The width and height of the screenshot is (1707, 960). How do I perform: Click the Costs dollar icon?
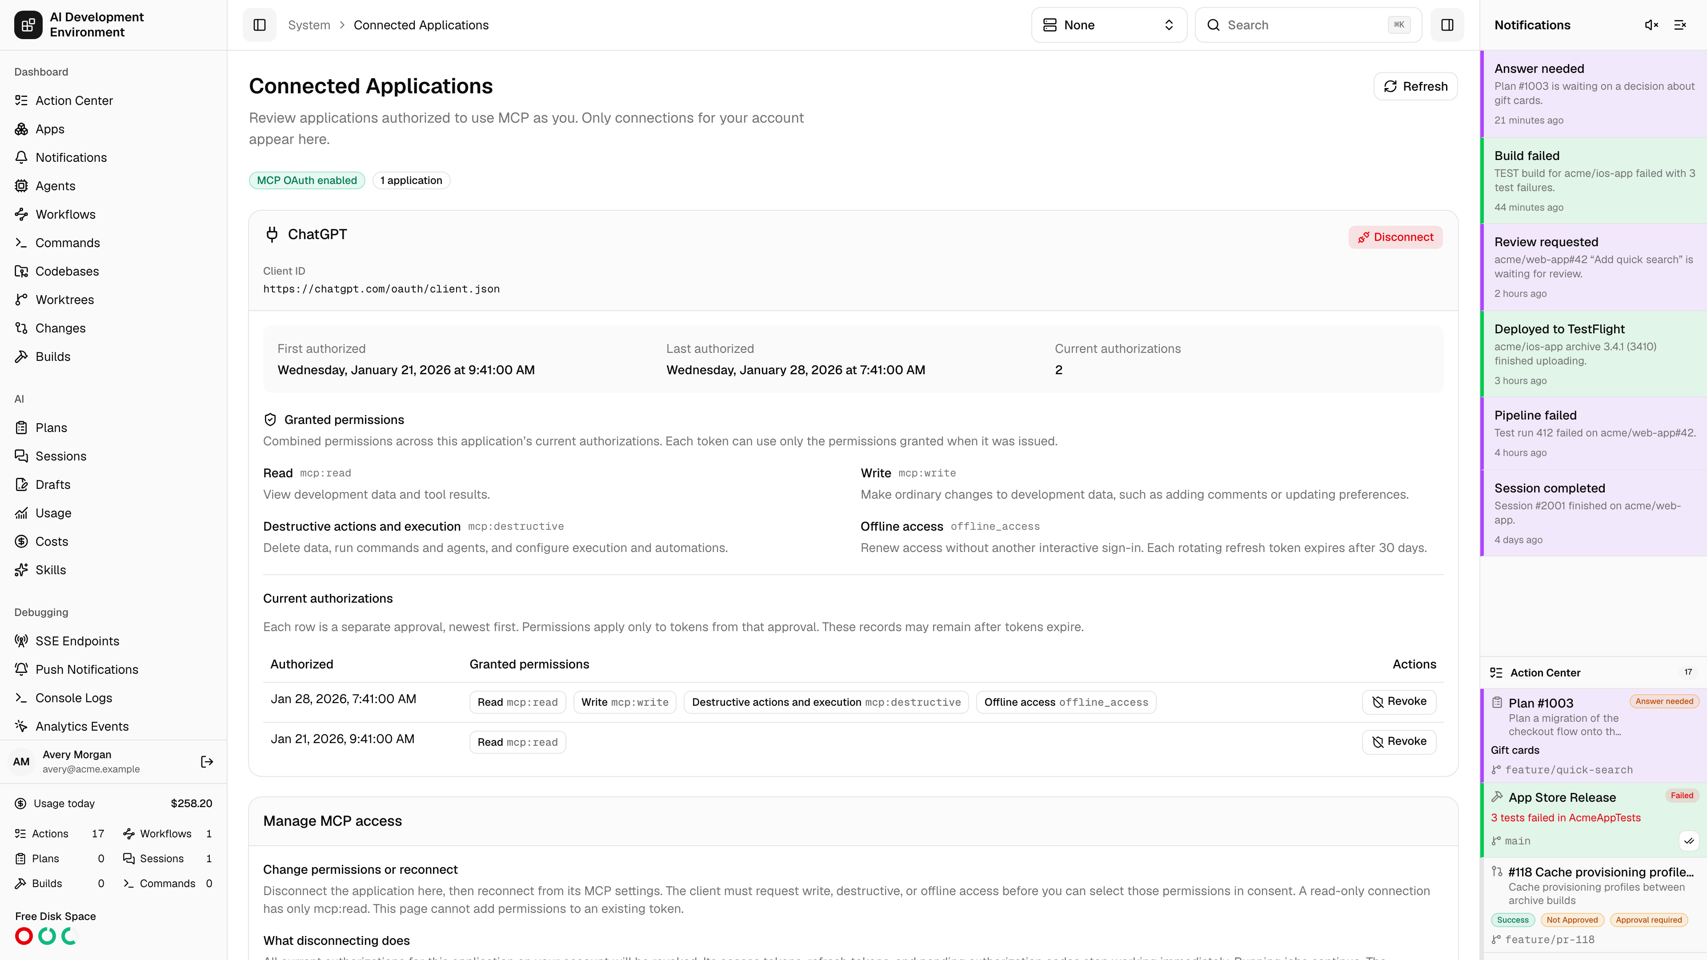tap(21, 542)
